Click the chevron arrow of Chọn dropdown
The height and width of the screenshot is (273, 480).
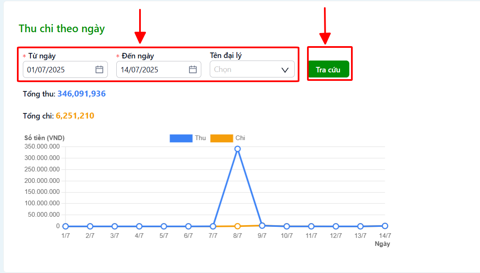(x=285, y=70)
